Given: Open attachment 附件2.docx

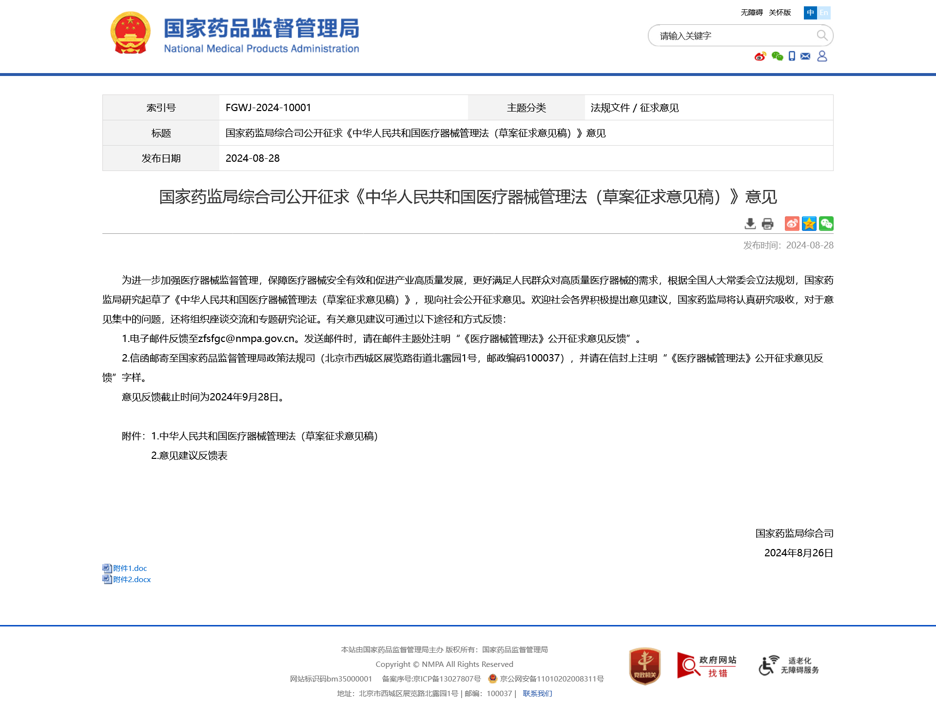Looking at the screenshot, I should 132,579.
